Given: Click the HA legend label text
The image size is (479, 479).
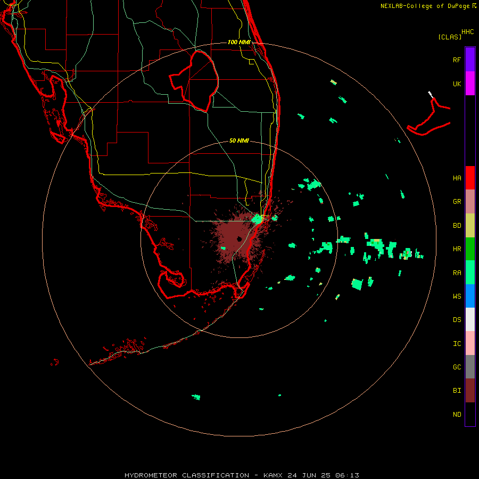Looking at the screenshot, I should (457, 178).
